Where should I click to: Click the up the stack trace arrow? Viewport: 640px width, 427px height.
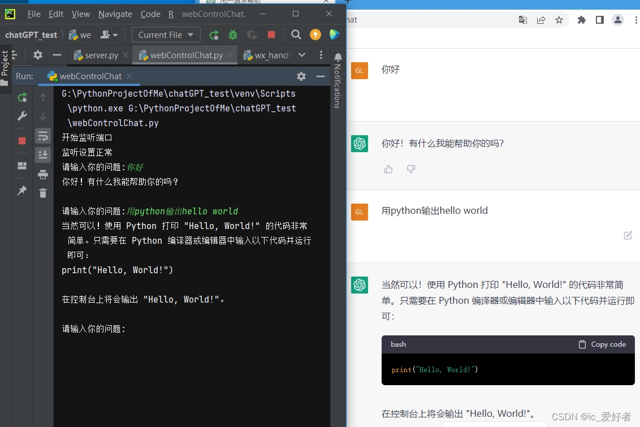[43, 97]
